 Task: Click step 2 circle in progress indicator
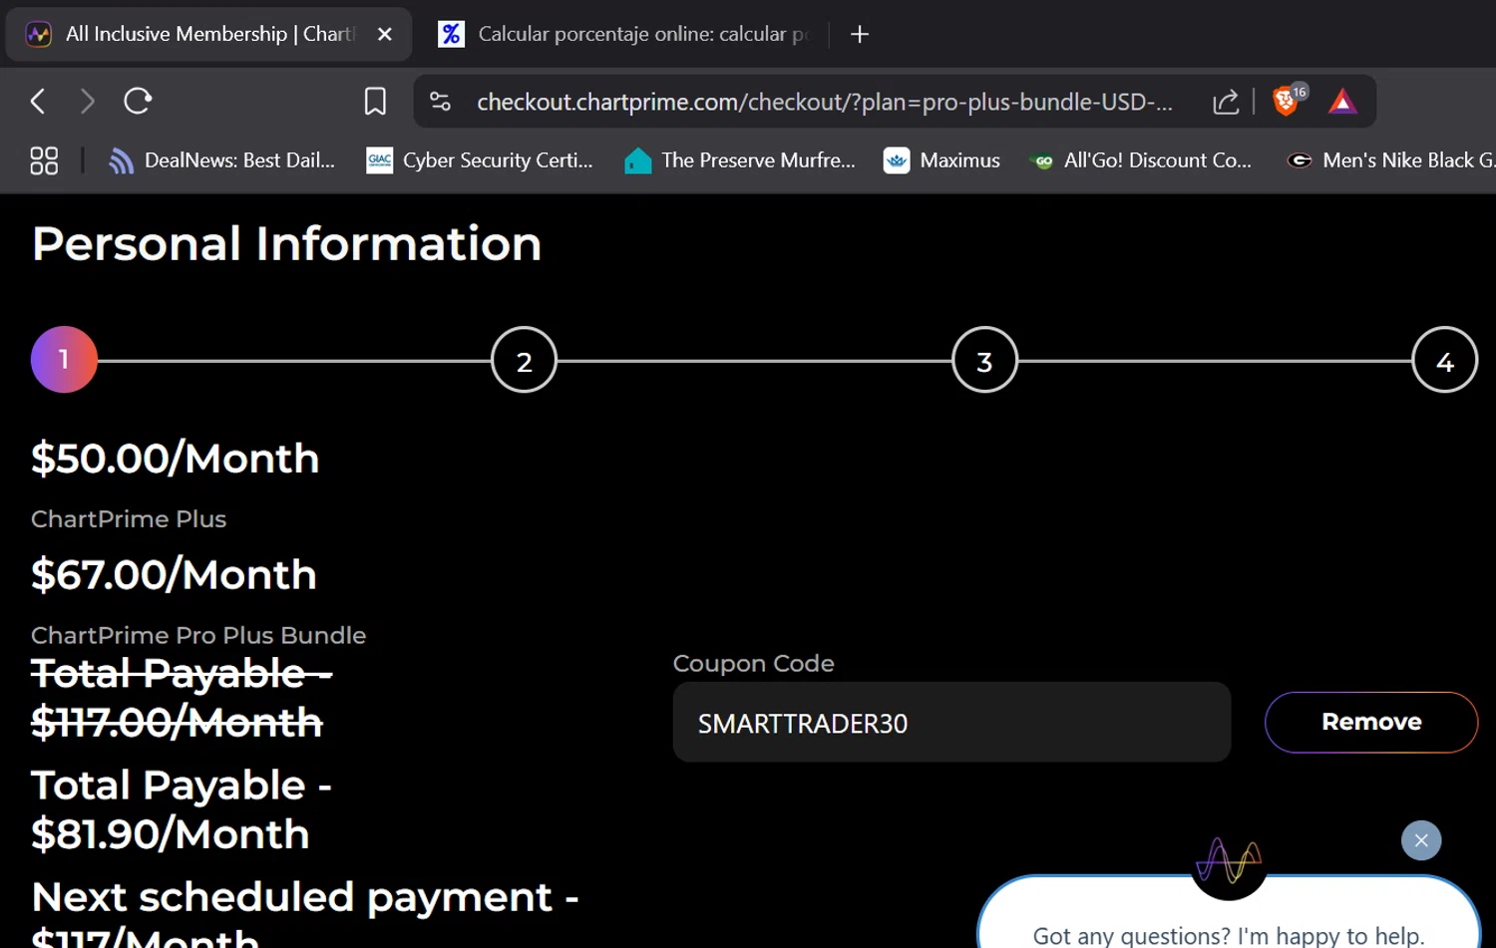pos(524,360)
